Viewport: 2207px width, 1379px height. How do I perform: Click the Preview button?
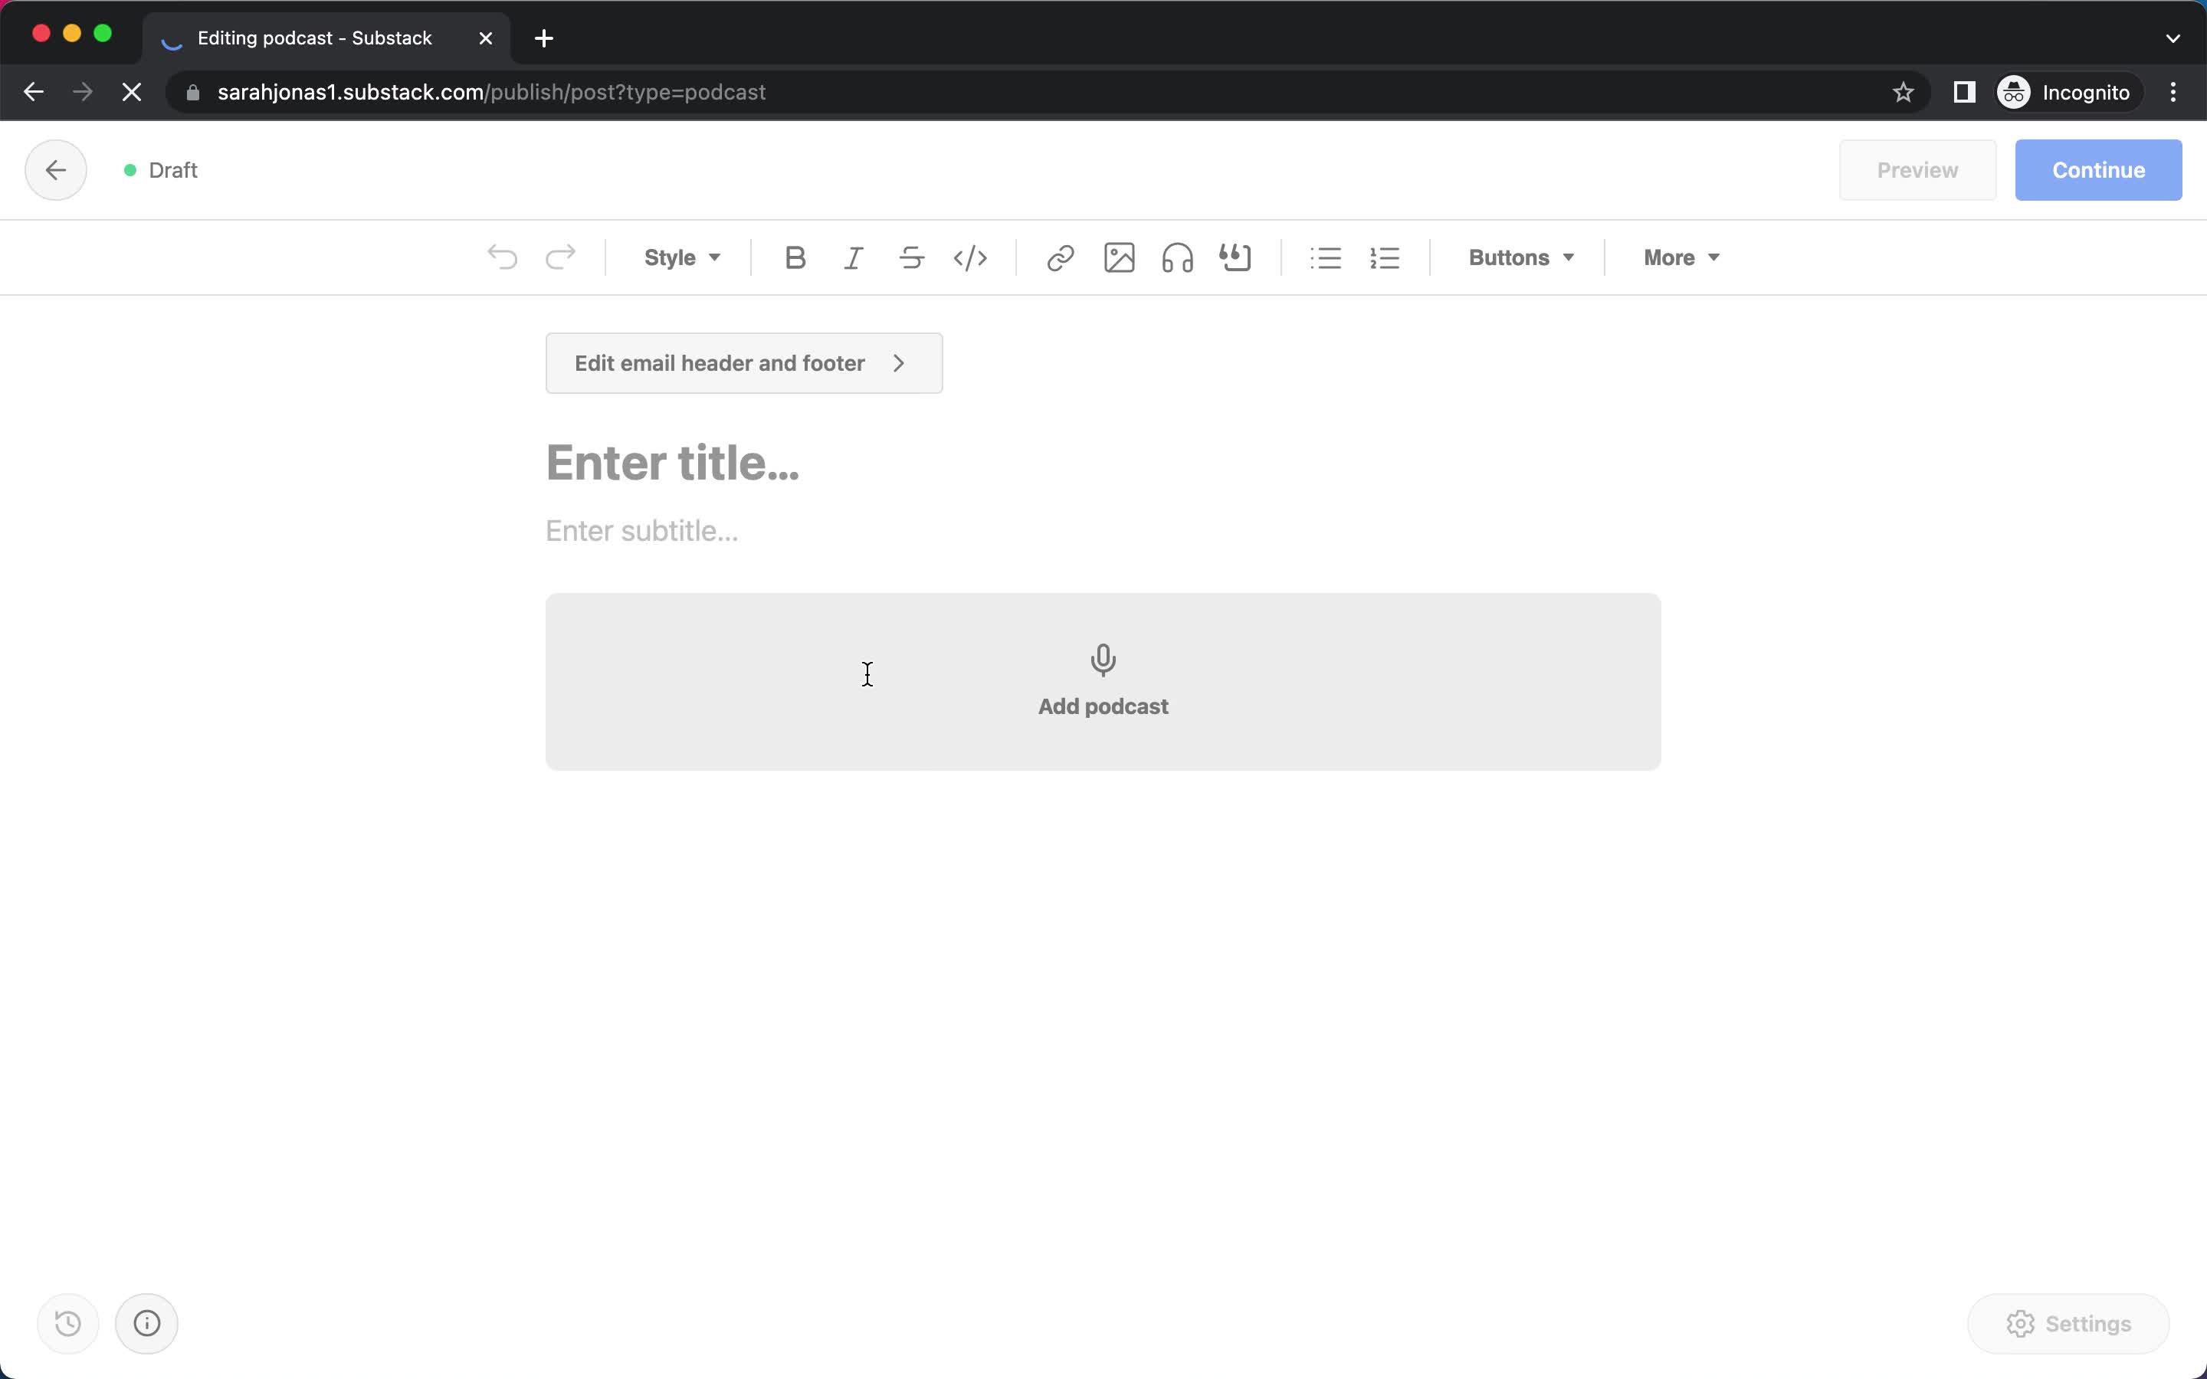click(1918, 170)
